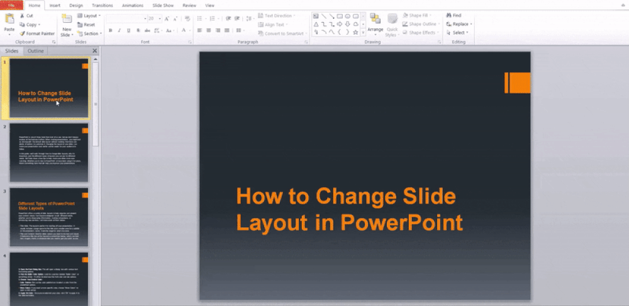
Task: Select slide 4 thumbnail
Action: 49,279
